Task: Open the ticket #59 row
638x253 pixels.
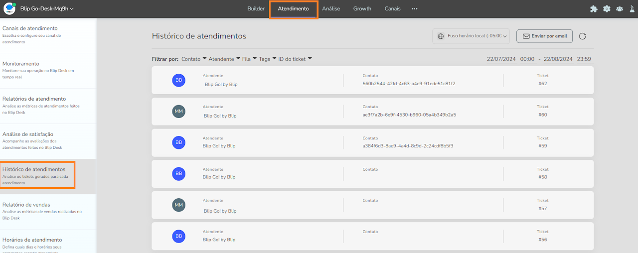Action: tap(372, 142)
